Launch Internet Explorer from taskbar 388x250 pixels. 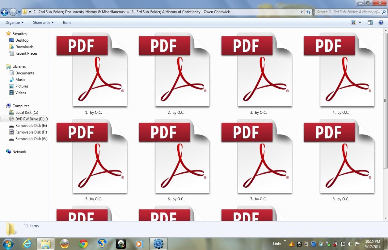tap(27, 244)
